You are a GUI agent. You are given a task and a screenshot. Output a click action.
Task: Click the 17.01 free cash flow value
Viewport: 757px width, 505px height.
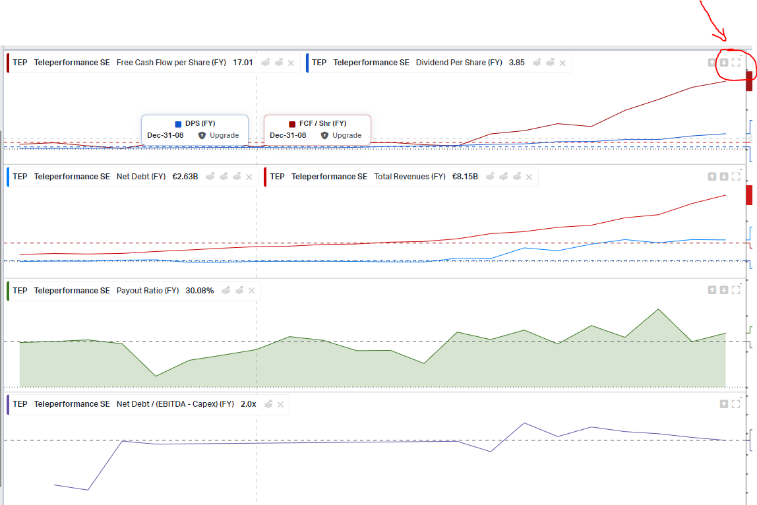(243, 62)
